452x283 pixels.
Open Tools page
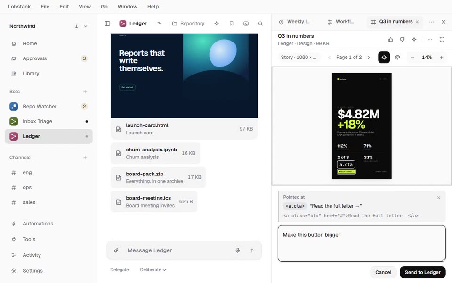coord(48,239)
